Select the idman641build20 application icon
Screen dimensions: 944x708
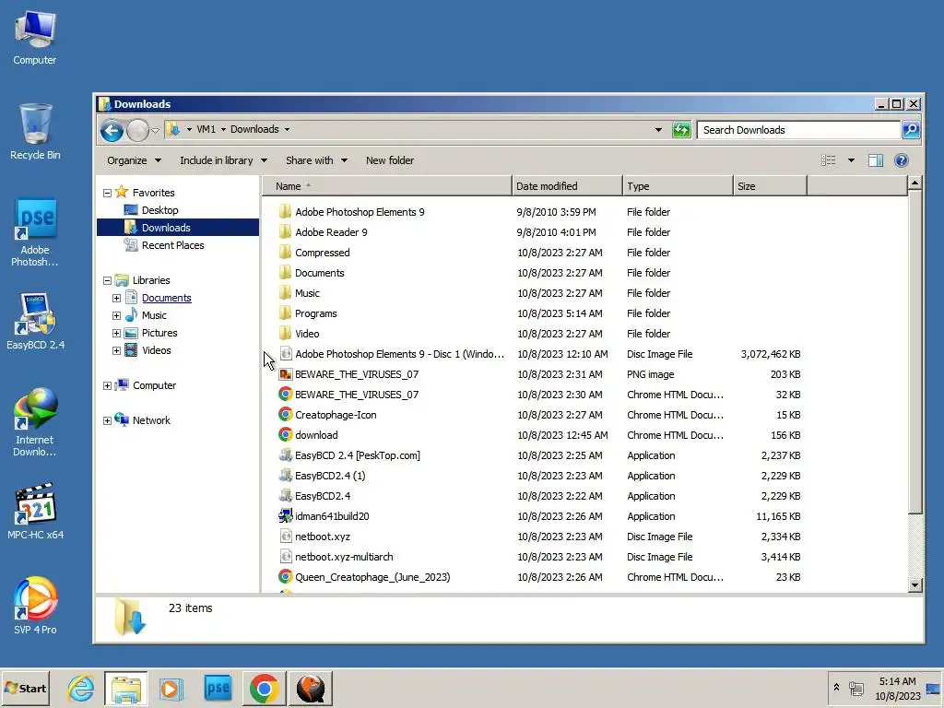(x=286, y=516)
